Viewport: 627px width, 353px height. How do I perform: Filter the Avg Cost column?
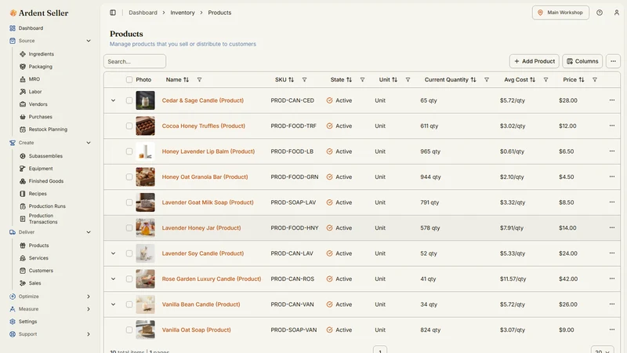[x=545, y=80]
